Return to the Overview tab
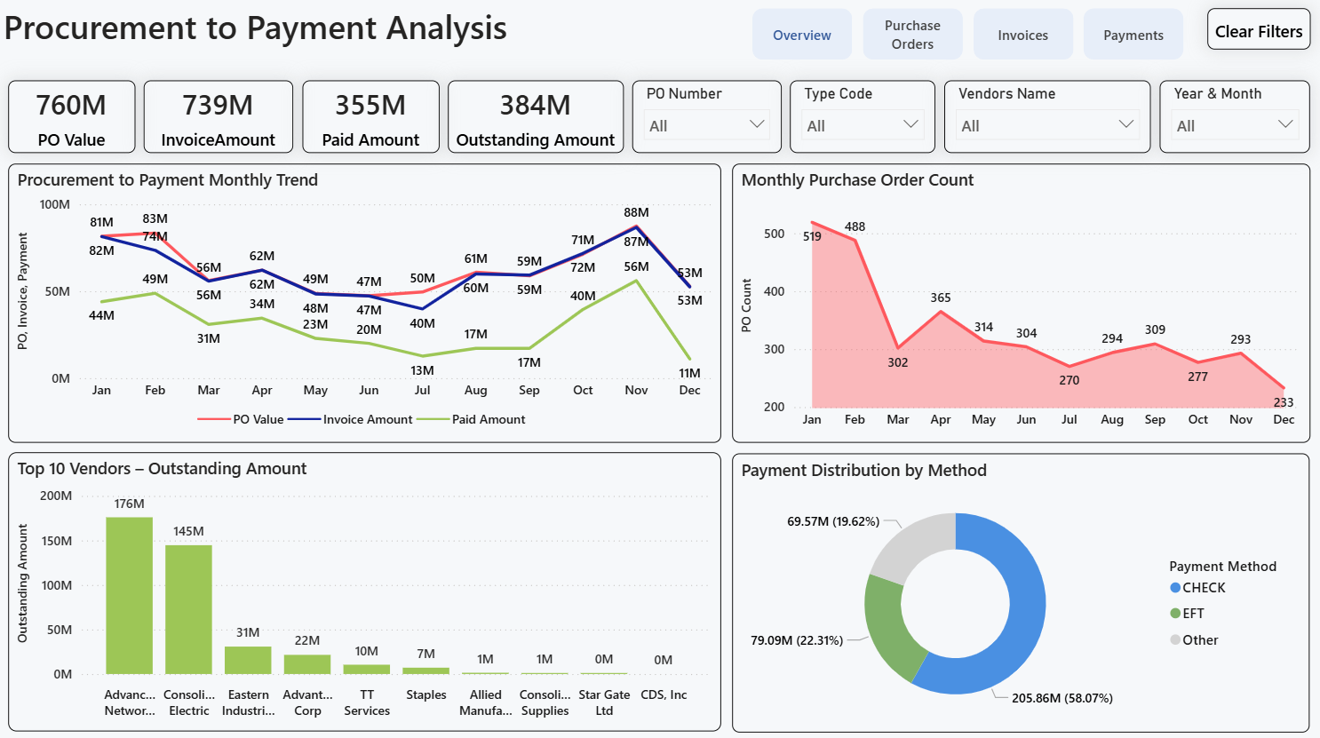 (x=802, y=34)
